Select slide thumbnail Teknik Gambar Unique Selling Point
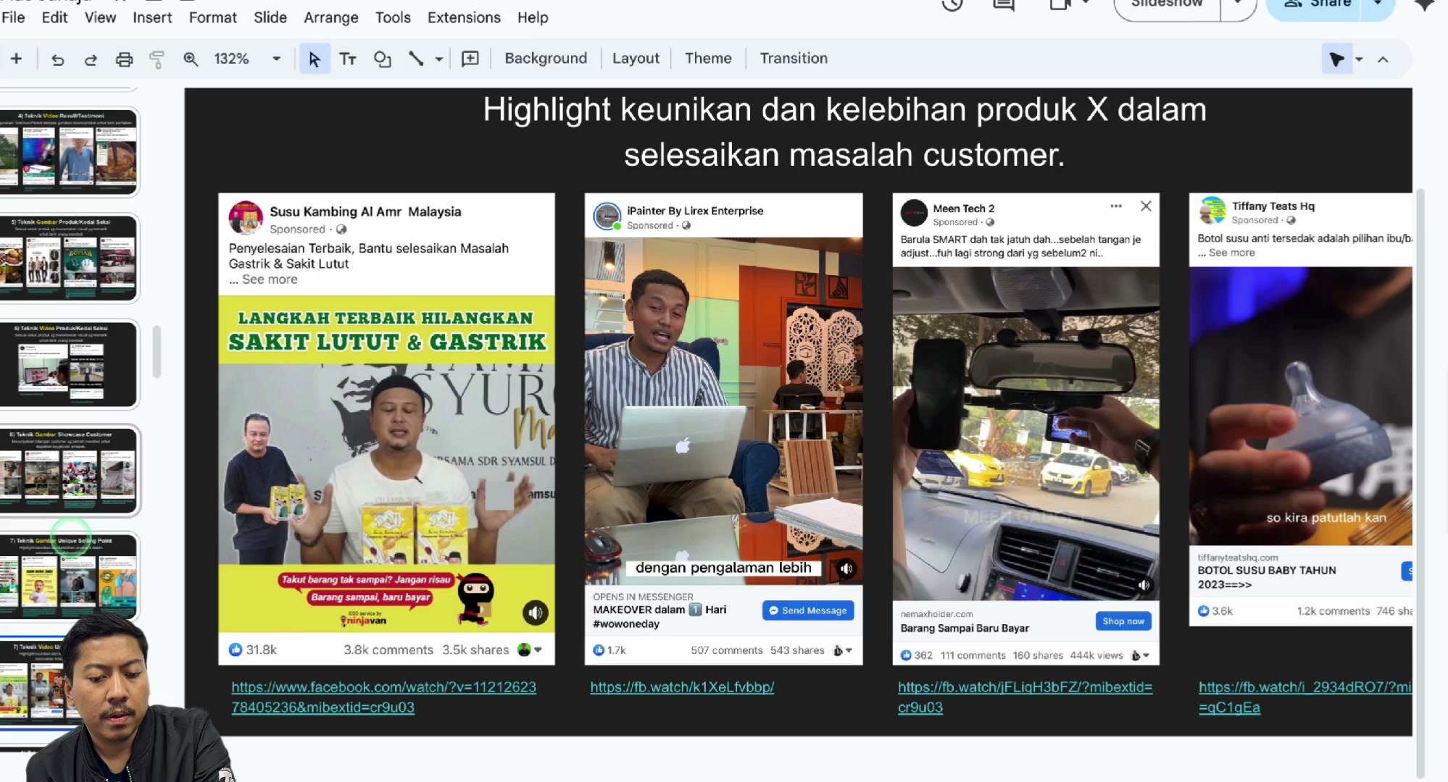 (x=69, y=577)
